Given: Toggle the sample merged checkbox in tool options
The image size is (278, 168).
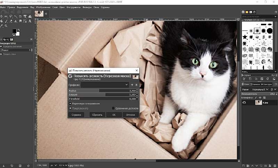Looking at the screenshot, I should (1, 54).
